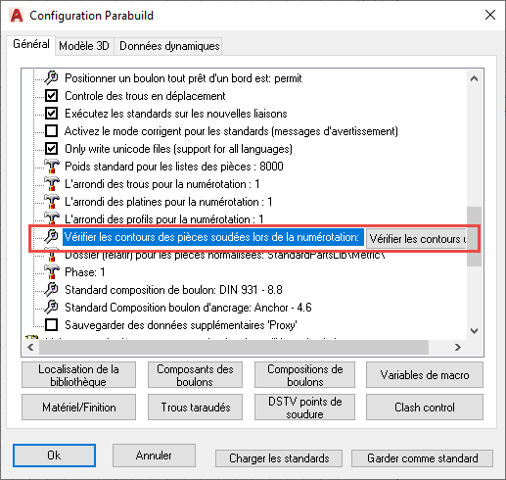Image resolution: width=506 pixels, height=480 pixels.
Task: Click the horizontal scroll right arrow
Action: click(x=457, y=347)
